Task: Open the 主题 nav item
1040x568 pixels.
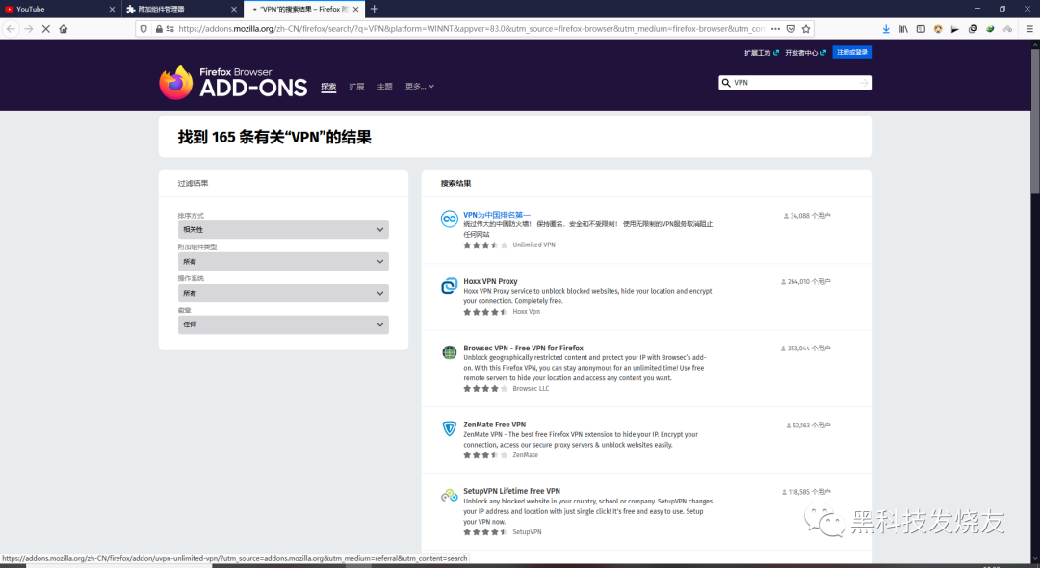Action: 384,86
